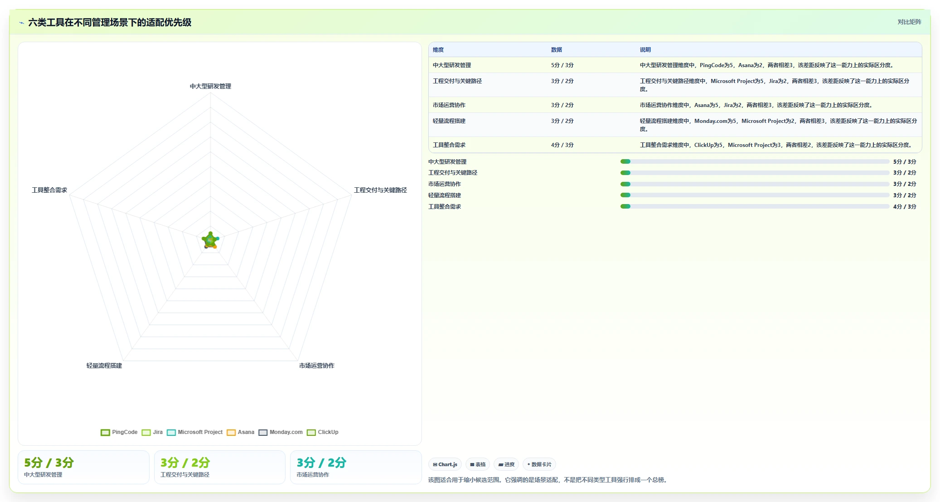
Task: Click the PingCode legend text
Action: pos(125,432)
